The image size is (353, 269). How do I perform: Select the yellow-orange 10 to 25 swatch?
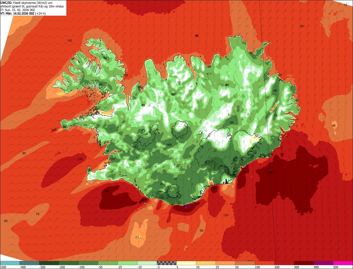point(206,263)
